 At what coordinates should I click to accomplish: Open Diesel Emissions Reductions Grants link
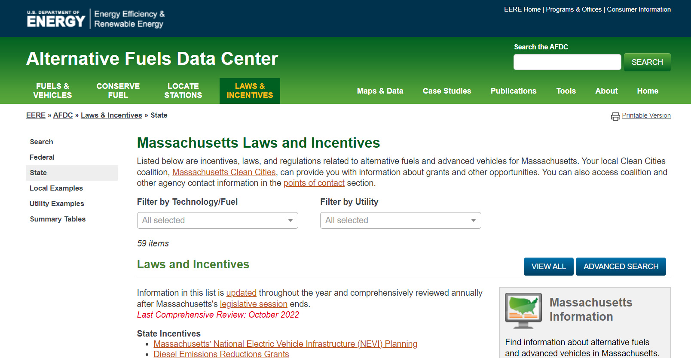click(x=221, y=354)
